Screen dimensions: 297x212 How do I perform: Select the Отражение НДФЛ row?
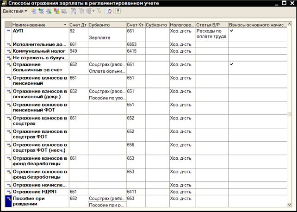pyautogui.click(x=39, y=192)
